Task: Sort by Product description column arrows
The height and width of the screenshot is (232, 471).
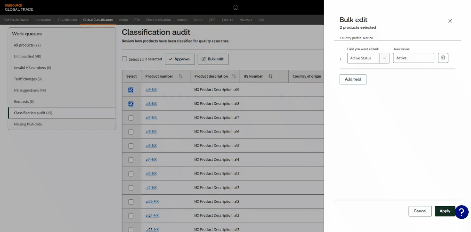Action: (234, 76)
